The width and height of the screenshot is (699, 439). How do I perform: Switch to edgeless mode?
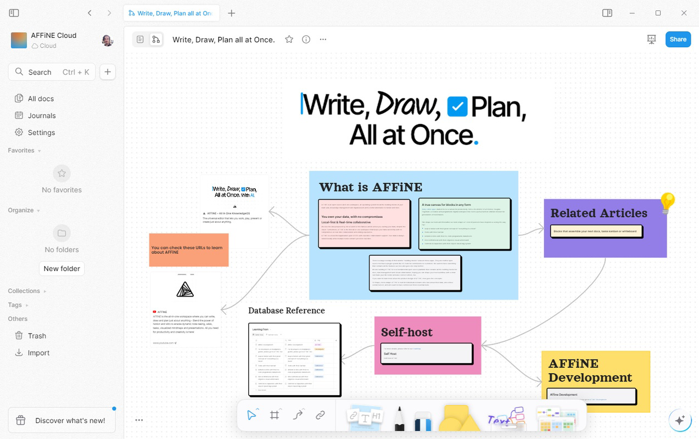pos(156,40)
